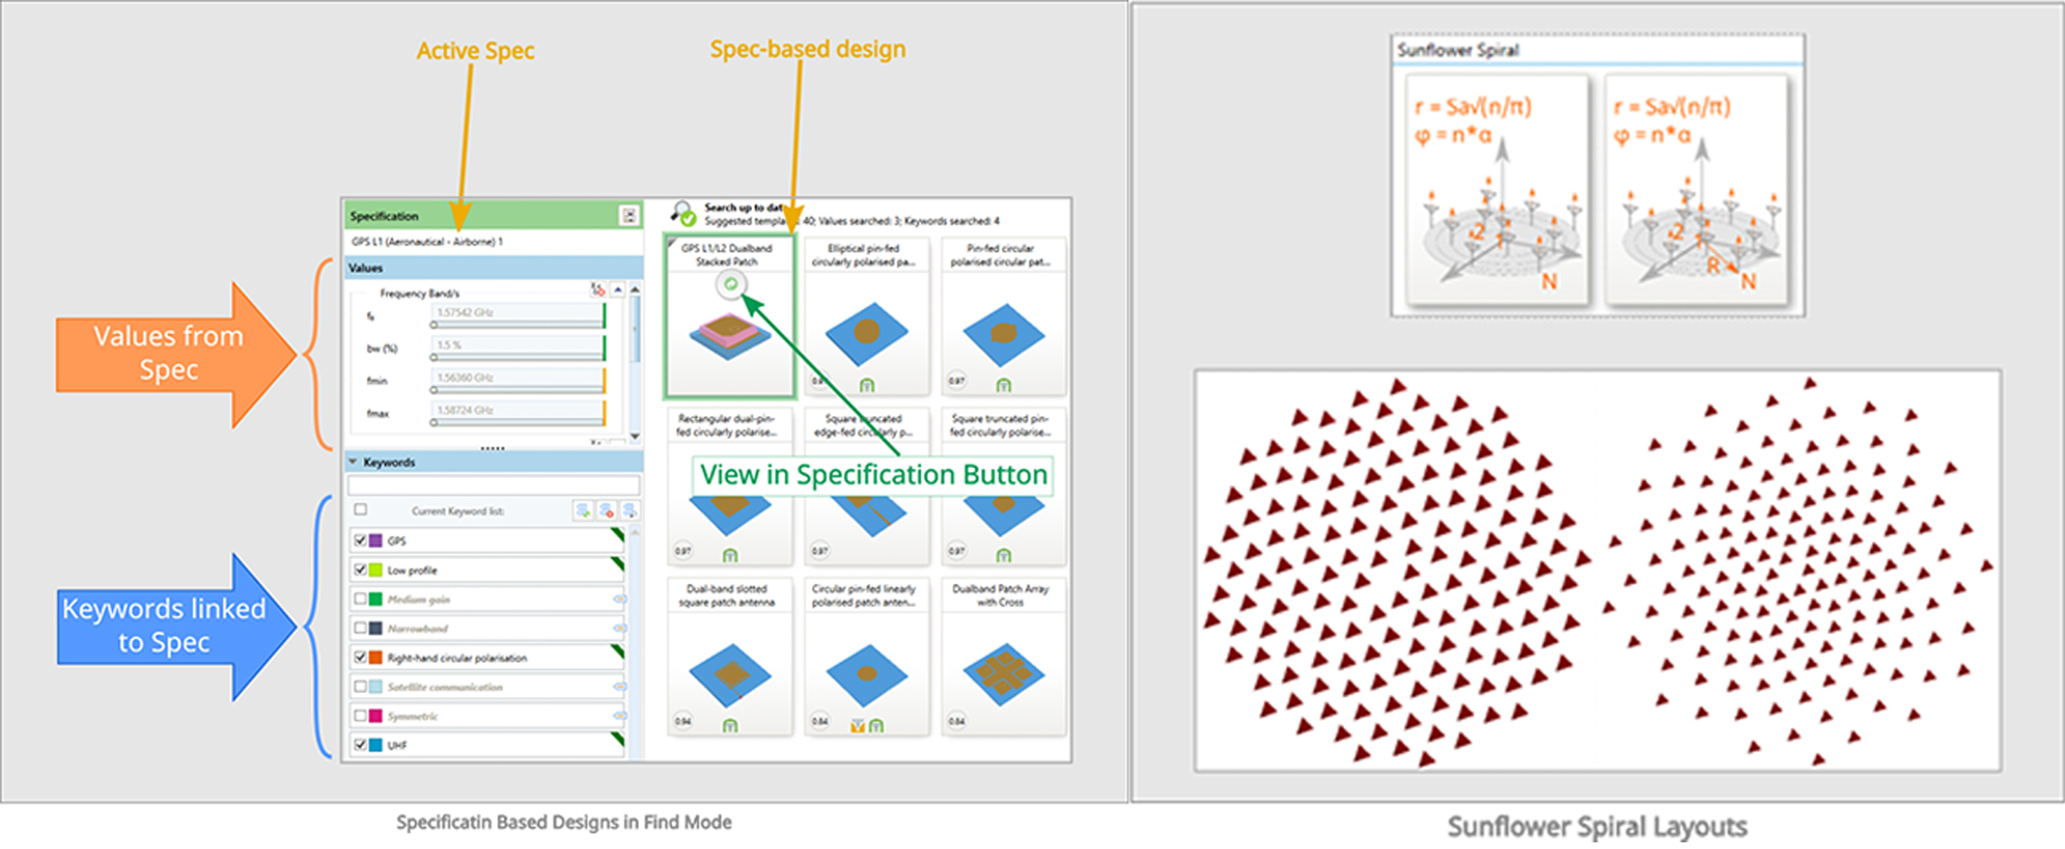Open the Elliptical pin-fed circularly polarised patch template

[863, 317]
